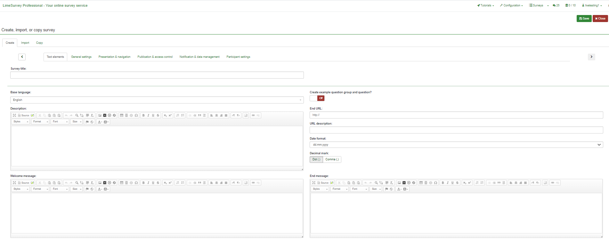The image size is (609, 244).
Task: Click into the Survey title field
Action: (x=157, y=75)
